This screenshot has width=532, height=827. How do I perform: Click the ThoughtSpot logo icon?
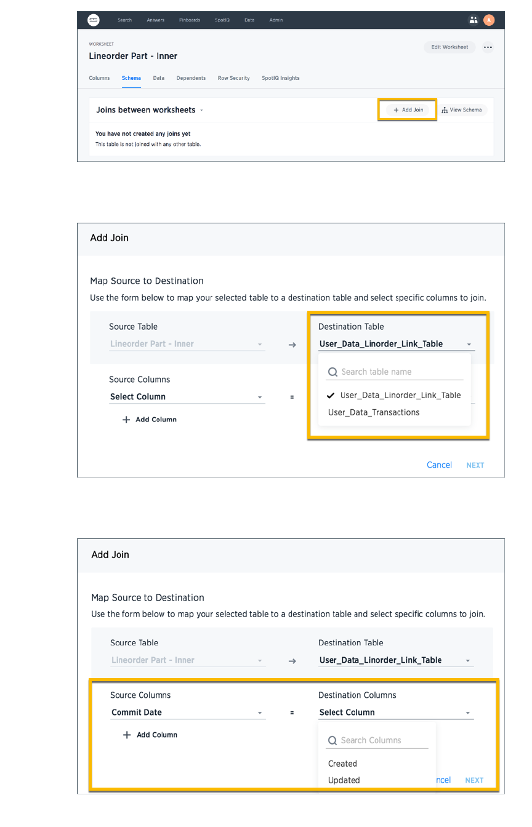[x=94, y=20]
